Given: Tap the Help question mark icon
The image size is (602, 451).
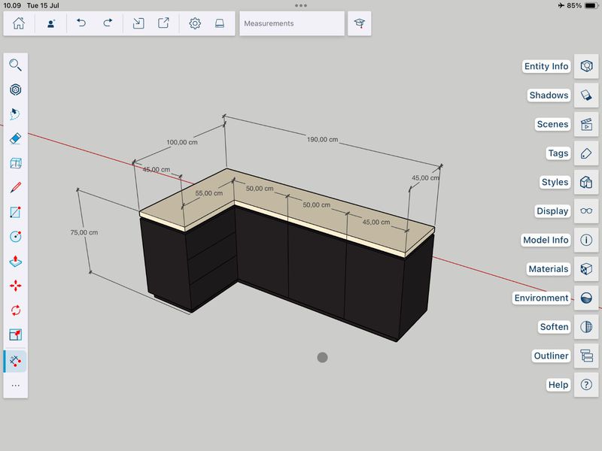Looking at the screenshot, I should 586,385.
